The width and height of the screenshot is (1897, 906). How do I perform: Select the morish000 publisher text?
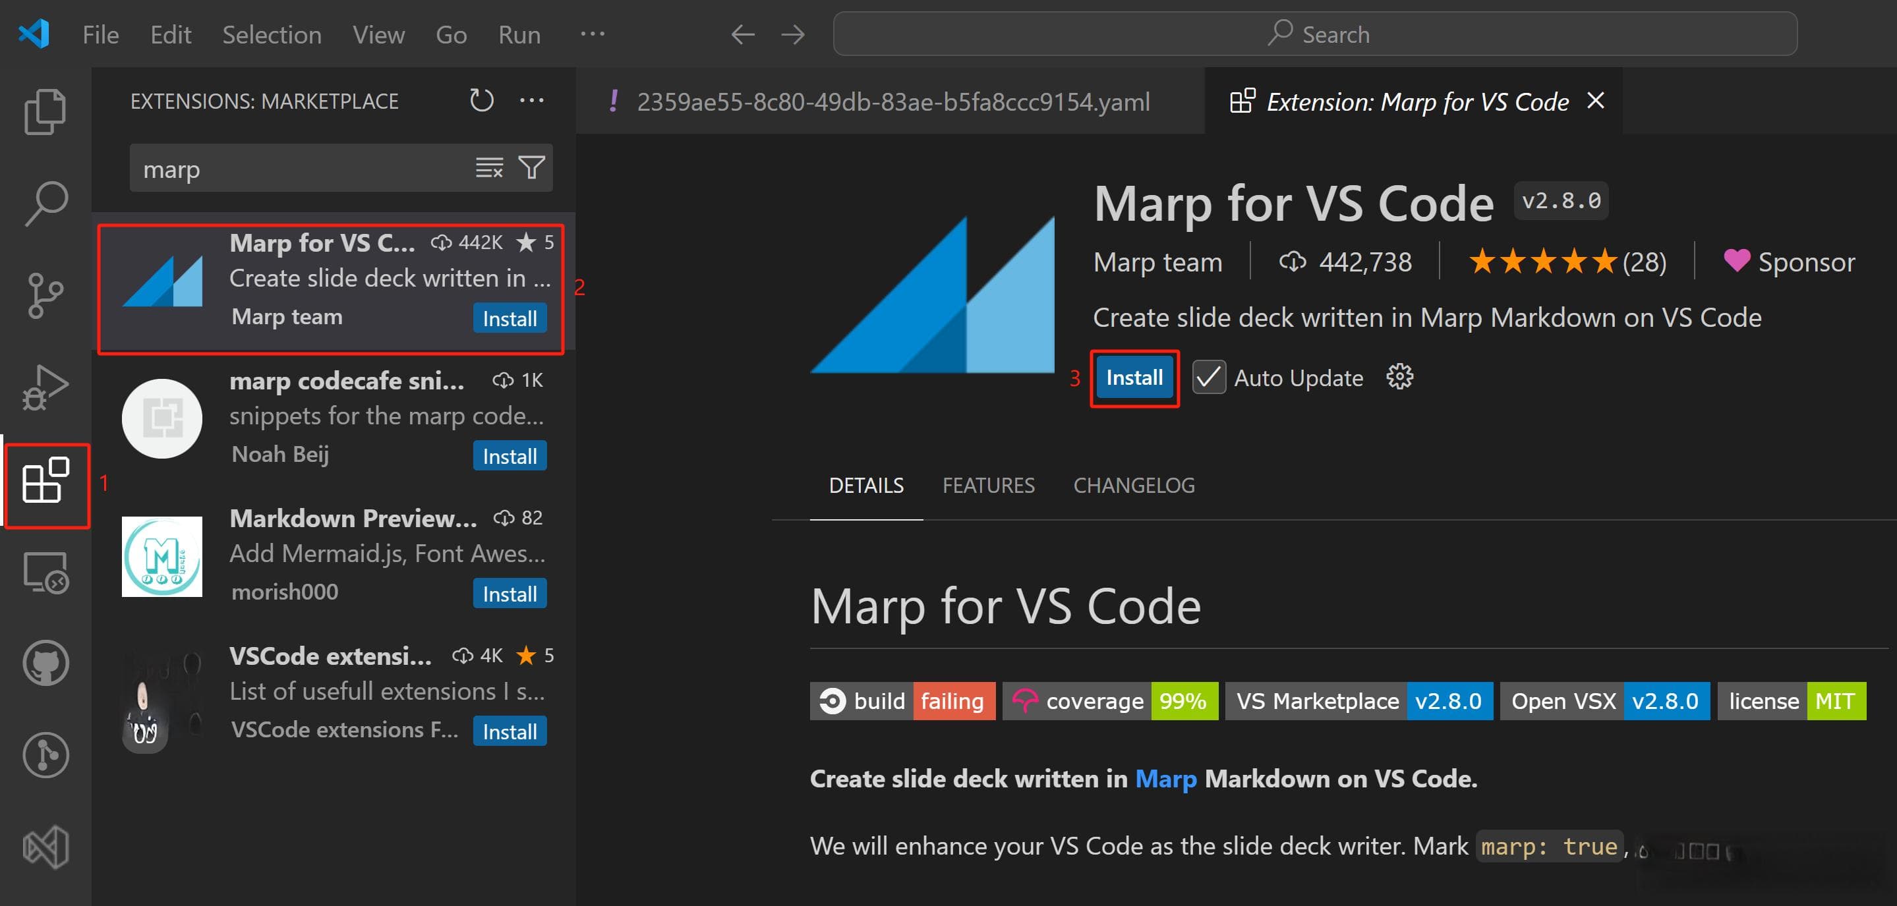[284, 592]
